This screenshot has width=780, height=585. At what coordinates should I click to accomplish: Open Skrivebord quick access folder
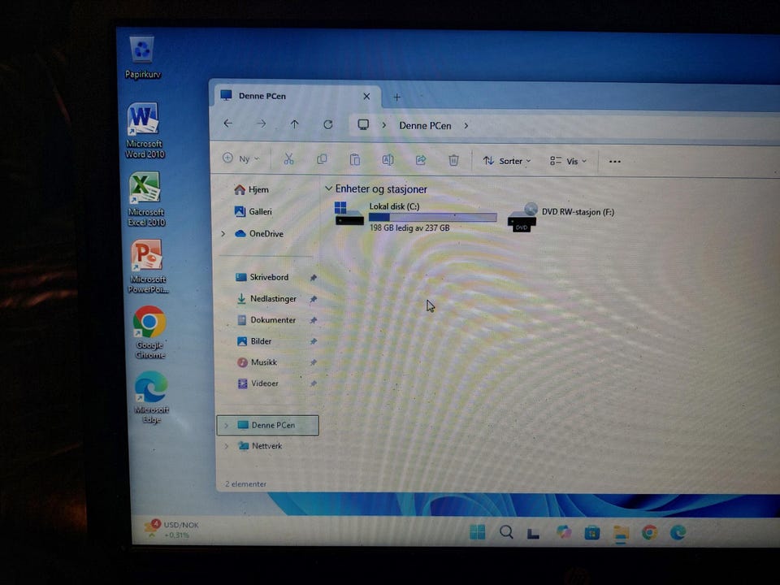[262, 277]
